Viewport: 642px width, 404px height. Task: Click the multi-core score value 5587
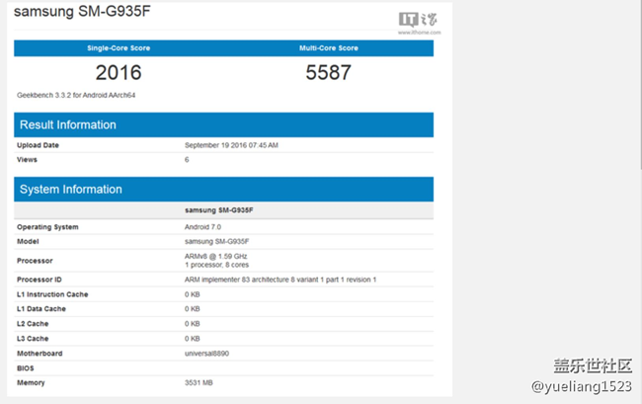coord(327,72)
